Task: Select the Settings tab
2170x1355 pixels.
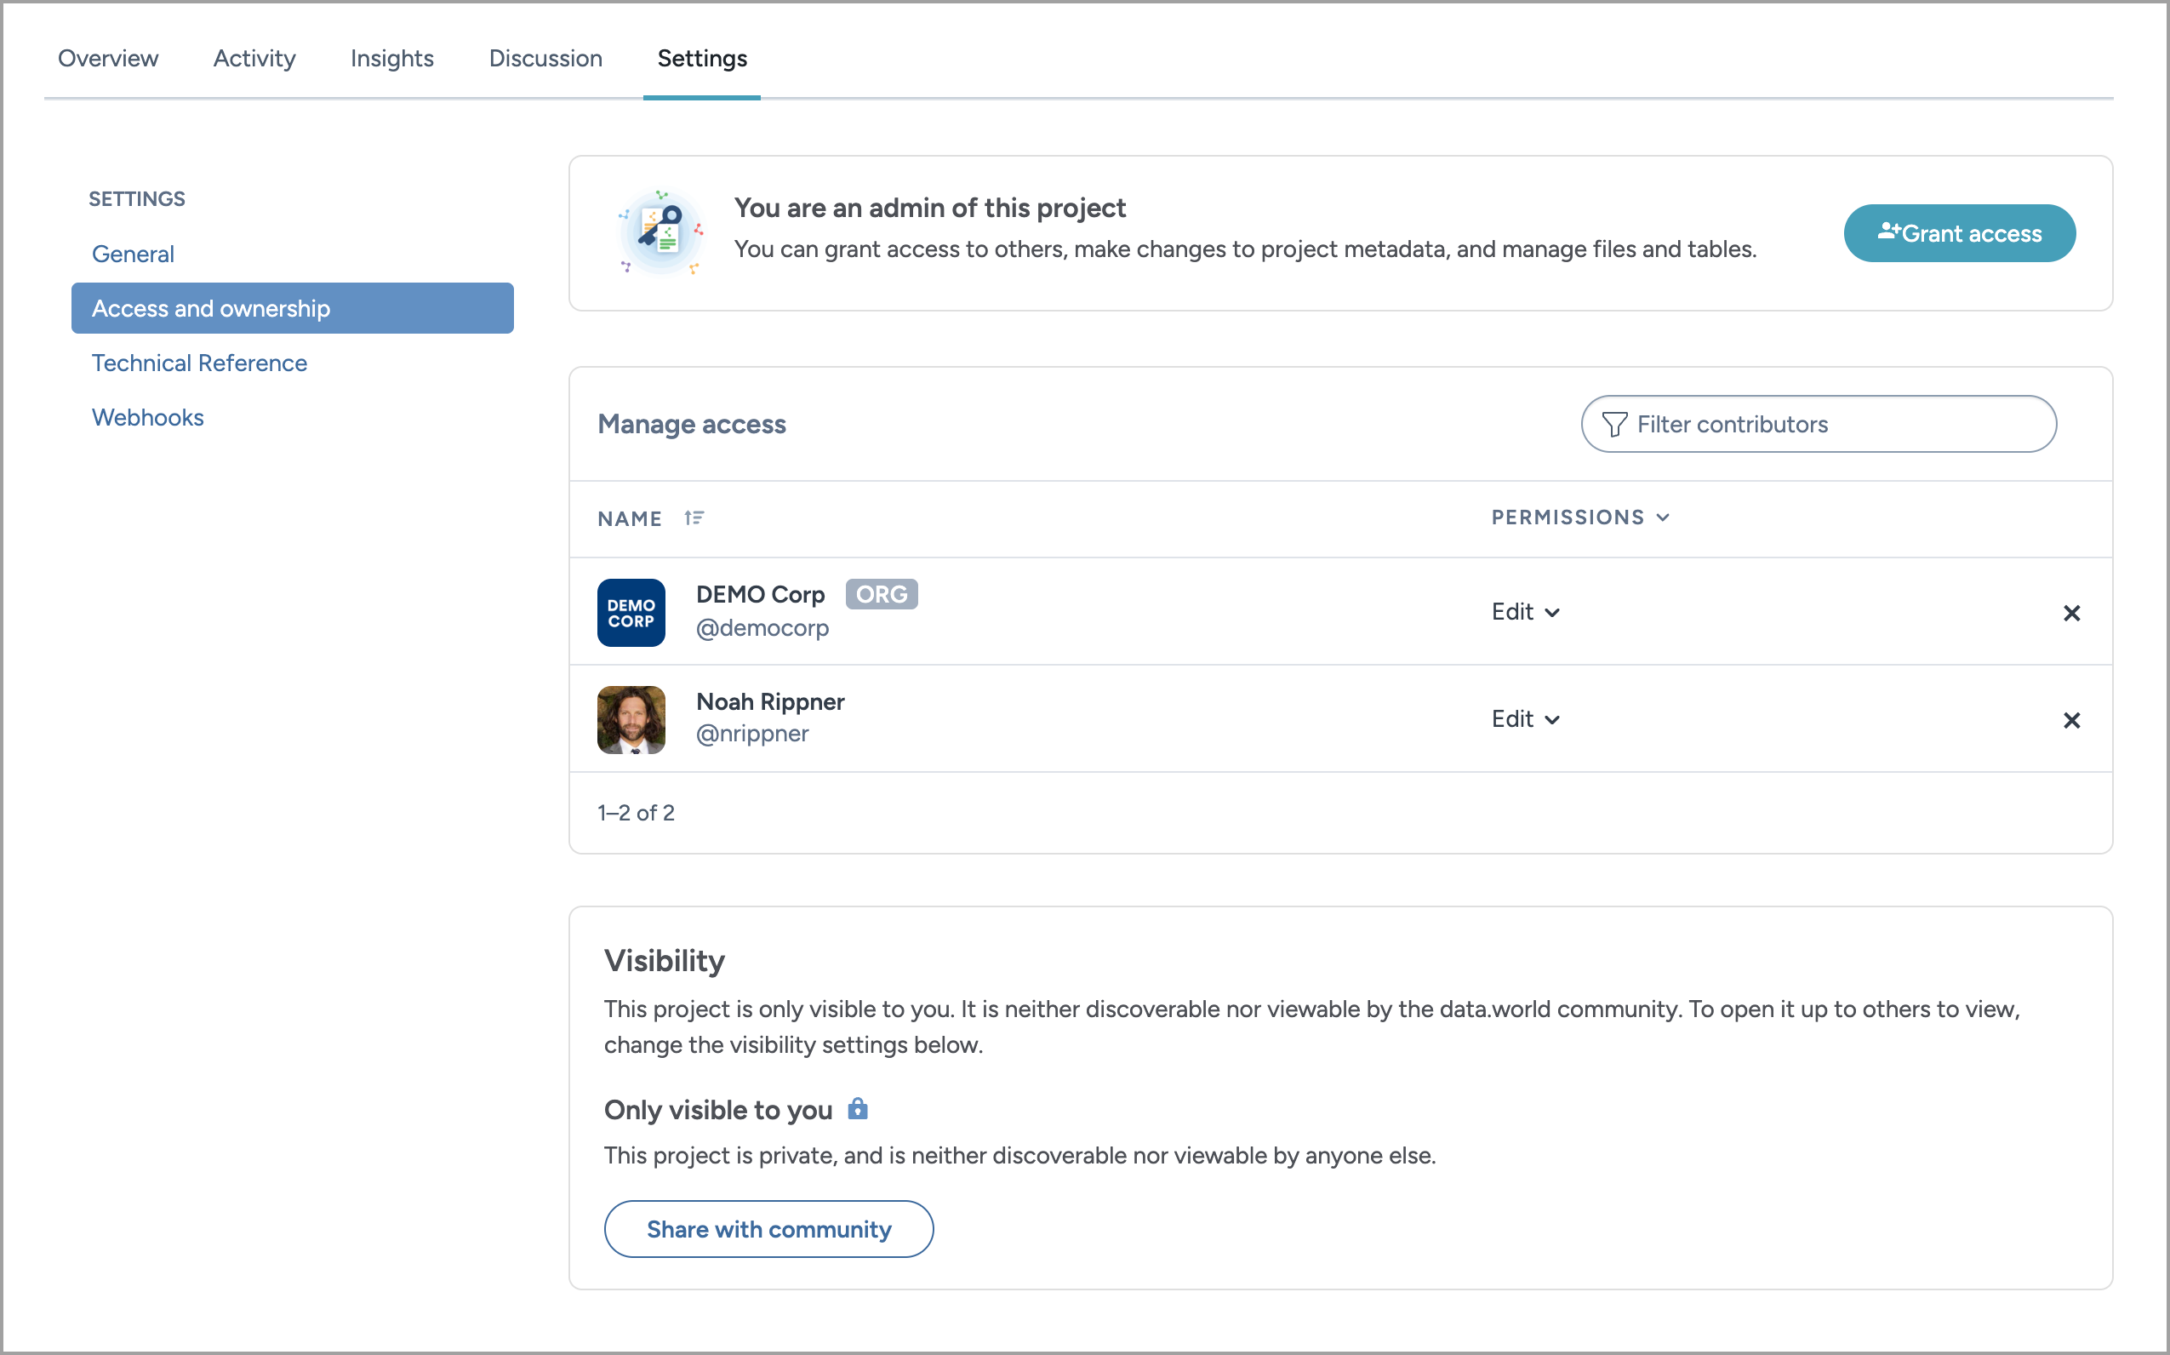Action: tap(701, 58)
